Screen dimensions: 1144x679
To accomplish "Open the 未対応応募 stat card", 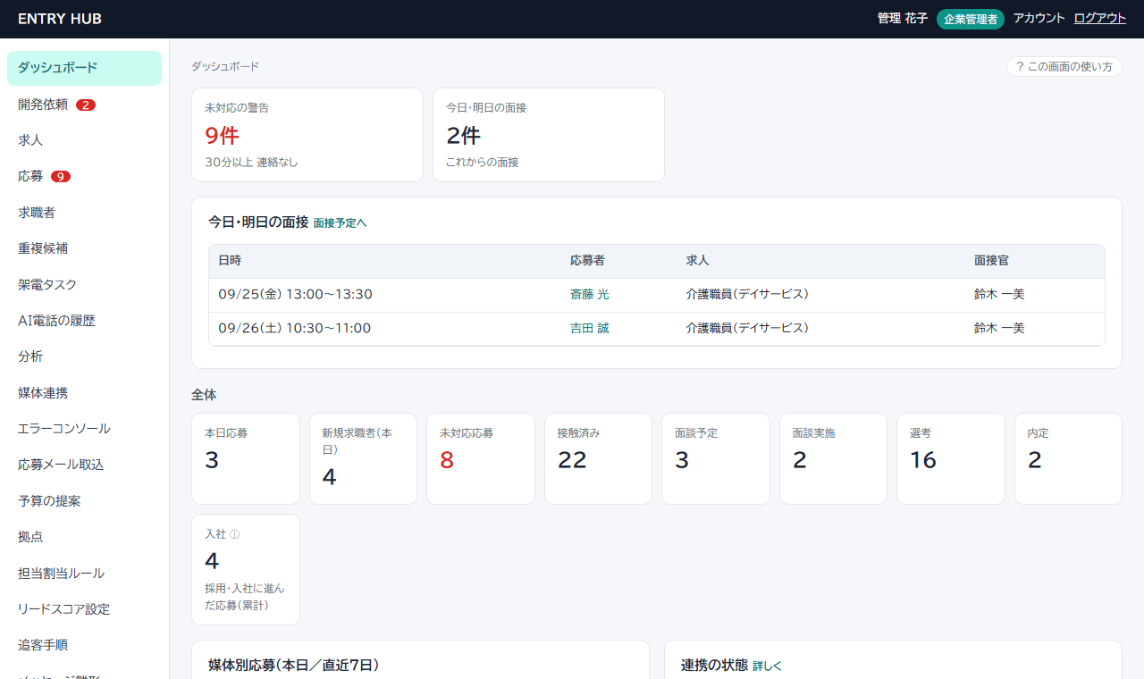I will (x=481, y=458).
